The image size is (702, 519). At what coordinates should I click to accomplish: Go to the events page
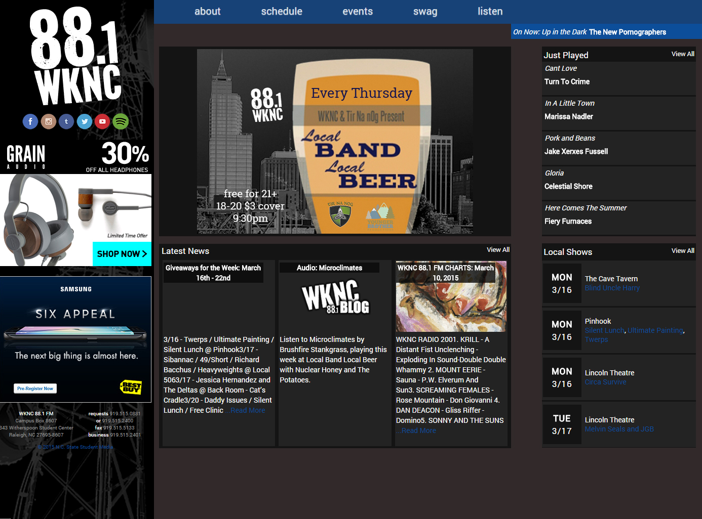point(358,11)
